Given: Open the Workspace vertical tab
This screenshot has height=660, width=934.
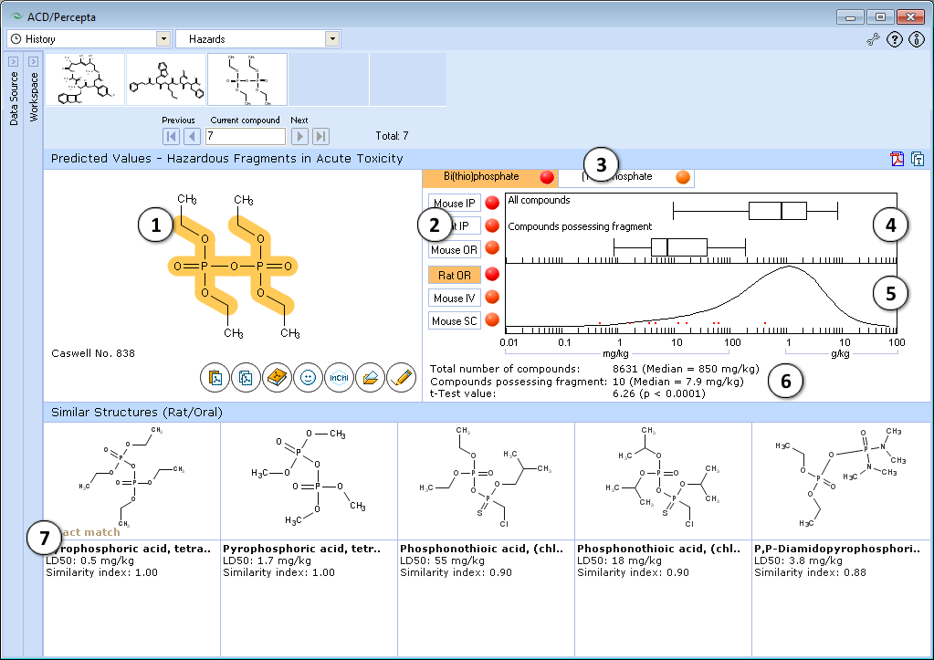Looking at the screenshot, I should [34, 97].
